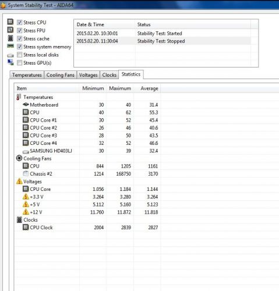Click the Motherboard temperature row icon
279x291 pixels.
(26, 105)
